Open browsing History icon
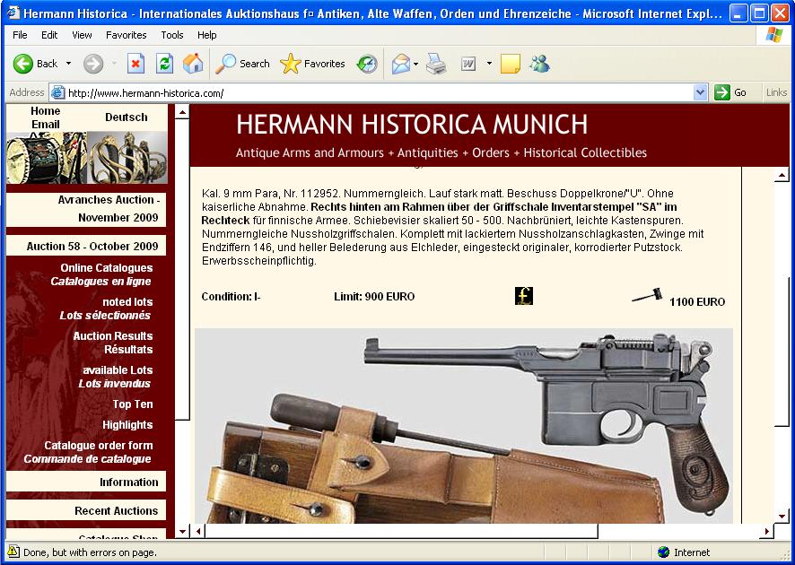 pos(367,64)
